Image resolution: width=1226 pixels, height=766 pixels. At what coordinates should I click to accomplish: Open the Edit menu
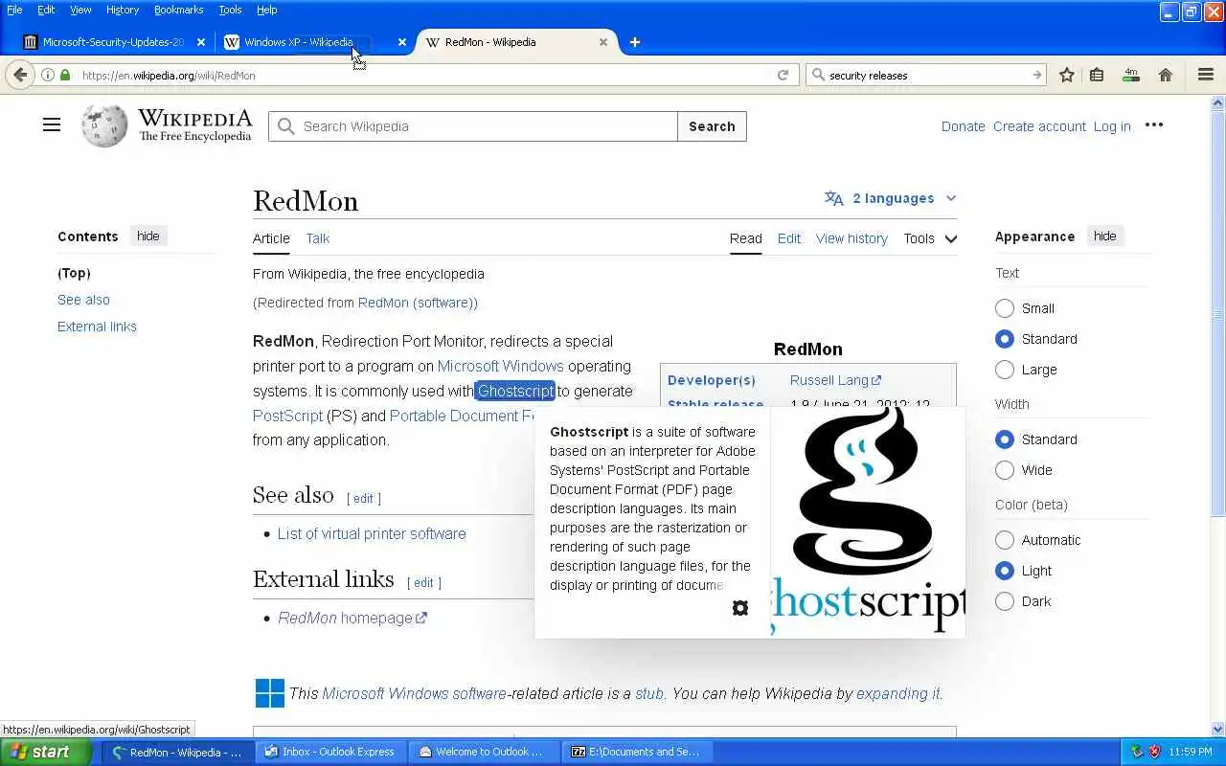tap(46, 10)
